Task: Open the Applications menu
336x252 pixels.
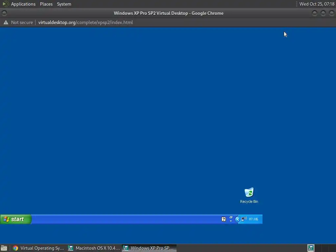Action: [23, 4]
